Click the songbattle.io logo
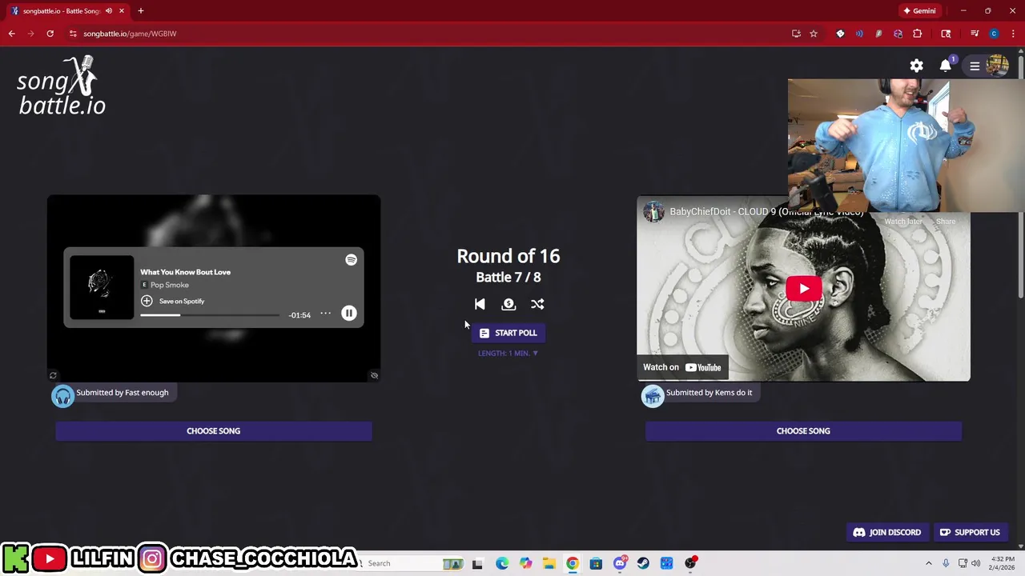Screen dimensions: 1025x576 point(62,86)
